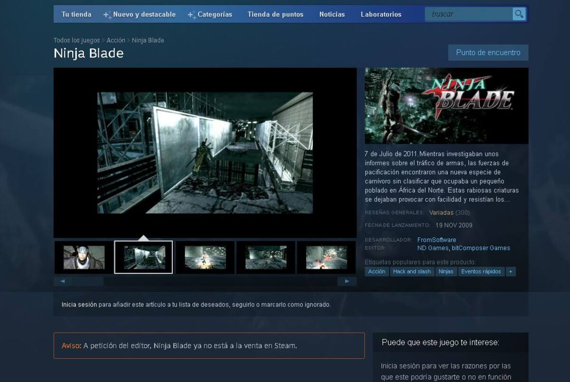Open the FromSoftware developer link
Viewport: 570px width, 382px height.
[437, 240]
